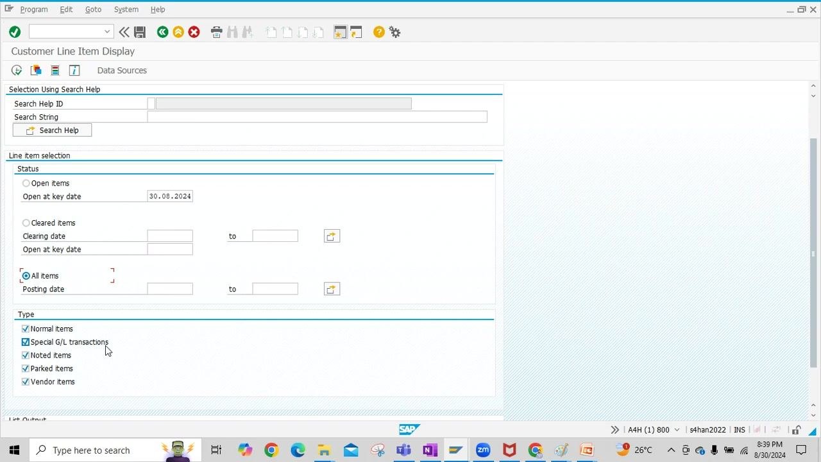Image resolution: width=821 pixels, height=462 pixels.
Task: Uncheck the Noted items checkbox
Action: click(x=26, y=355)
